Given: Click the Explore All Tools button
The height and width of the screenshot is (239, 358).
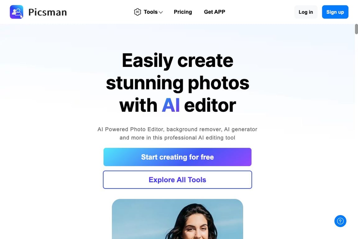Looking at the screenshot, I should (177, 180).
